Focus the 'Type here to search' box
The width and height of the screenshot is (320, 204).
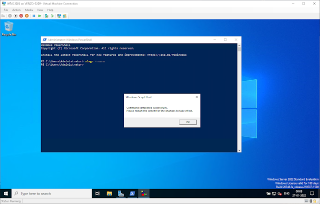[x=52, y=194]
